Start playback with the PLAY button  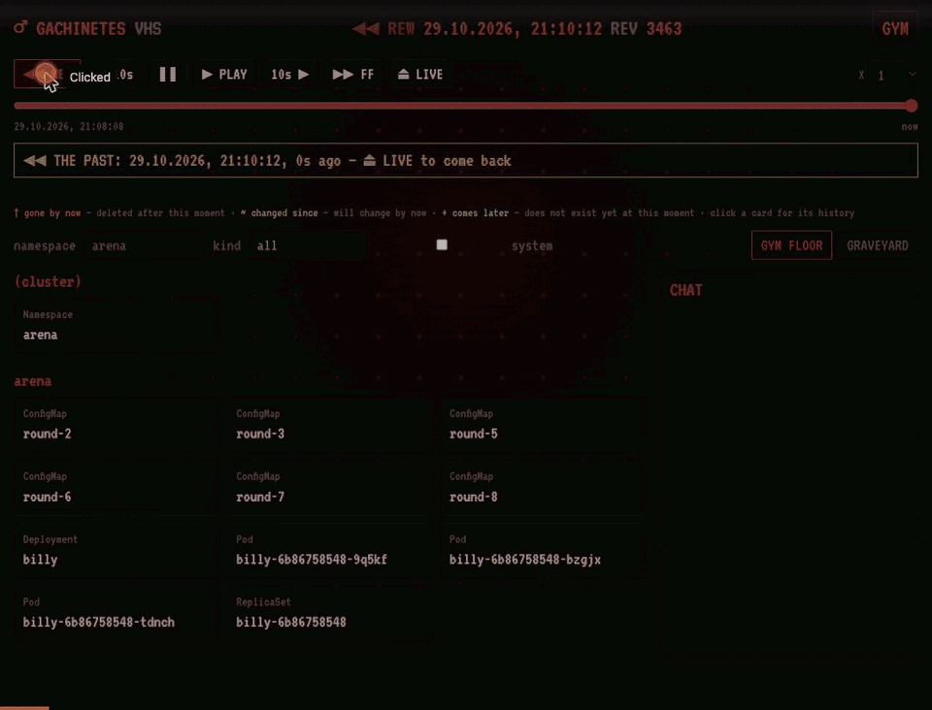[224, 75]
